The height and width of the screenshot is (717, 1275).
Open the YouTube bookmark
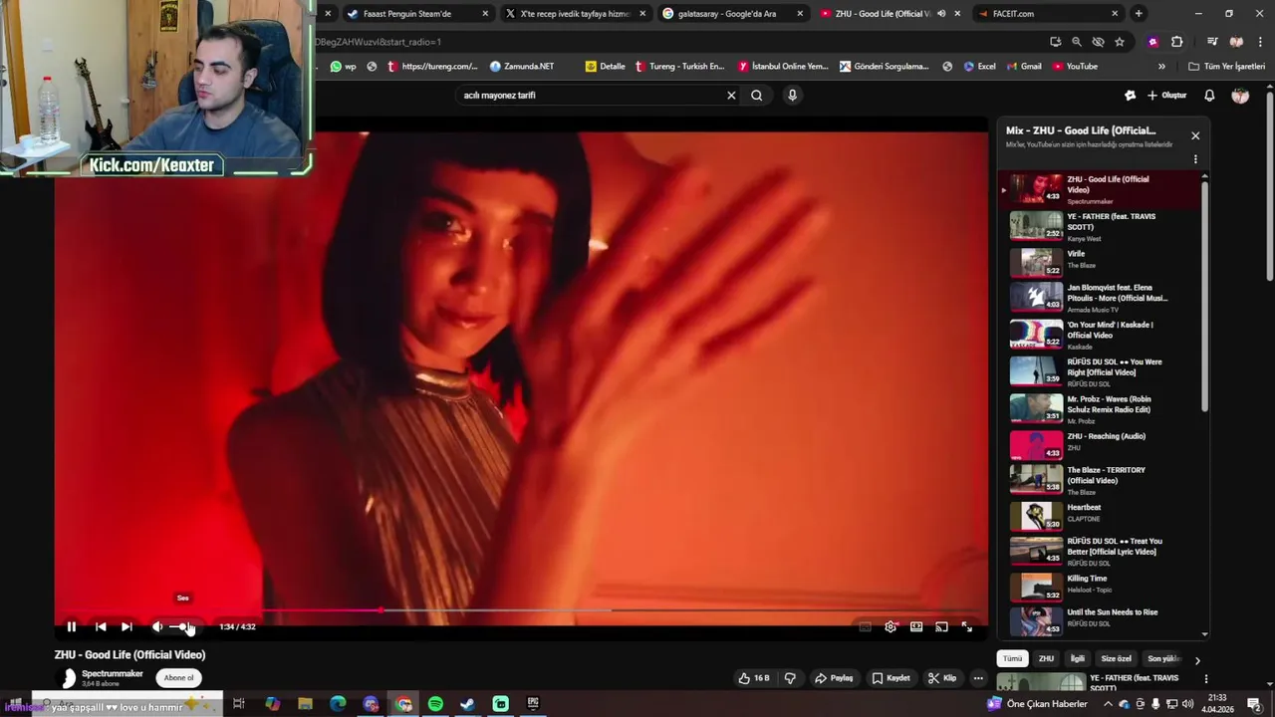[1076, 67]
